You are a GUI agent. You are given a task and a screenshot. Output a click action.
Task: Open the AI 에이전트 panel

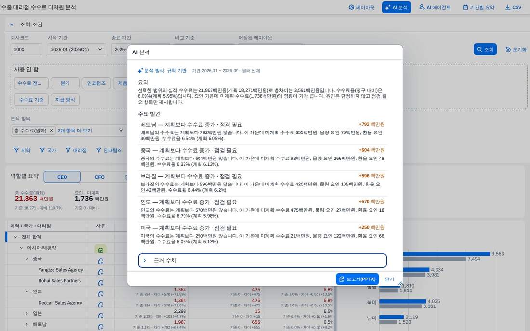[435, 7]
